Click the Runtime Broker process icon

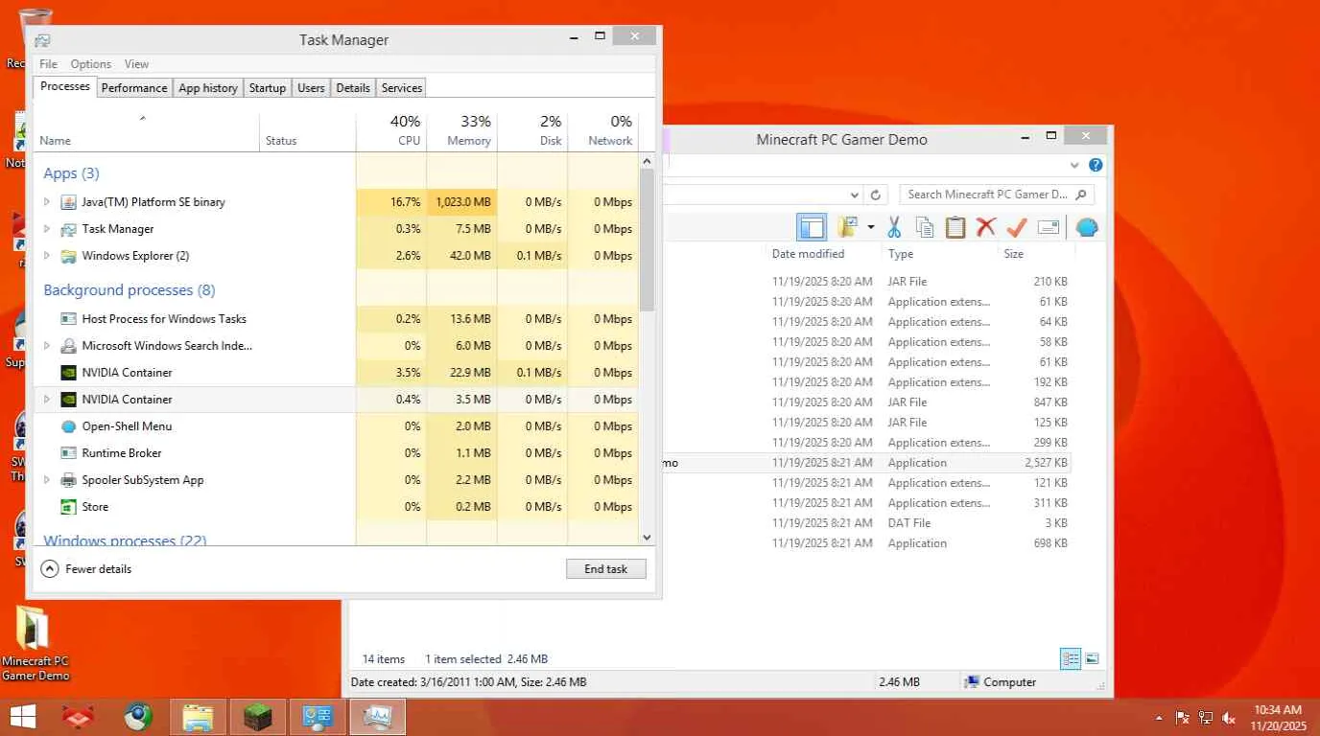tap(68, 453)
